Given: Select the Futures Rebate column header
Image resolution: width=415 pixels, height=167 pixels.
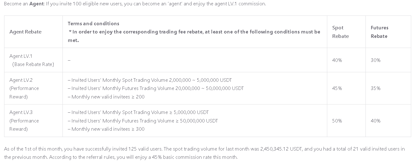Looking at the screenshot, I should 379,32.
